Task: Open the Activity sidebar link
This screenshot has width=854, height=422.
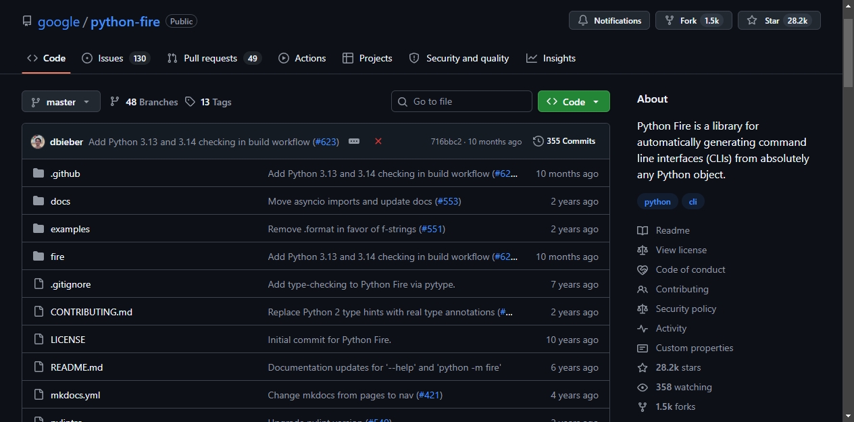Action: [x=671, y=328]
